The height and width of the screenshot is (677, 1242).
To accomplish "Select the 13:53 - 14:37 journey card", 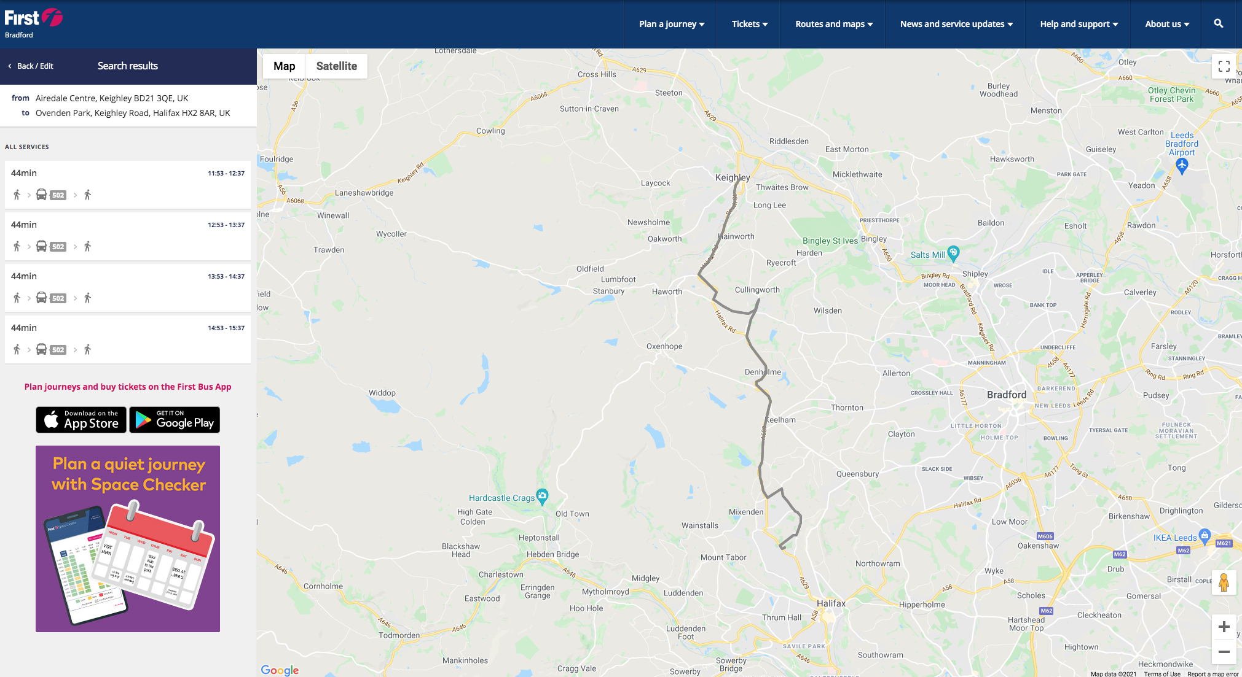I will 128,288.
